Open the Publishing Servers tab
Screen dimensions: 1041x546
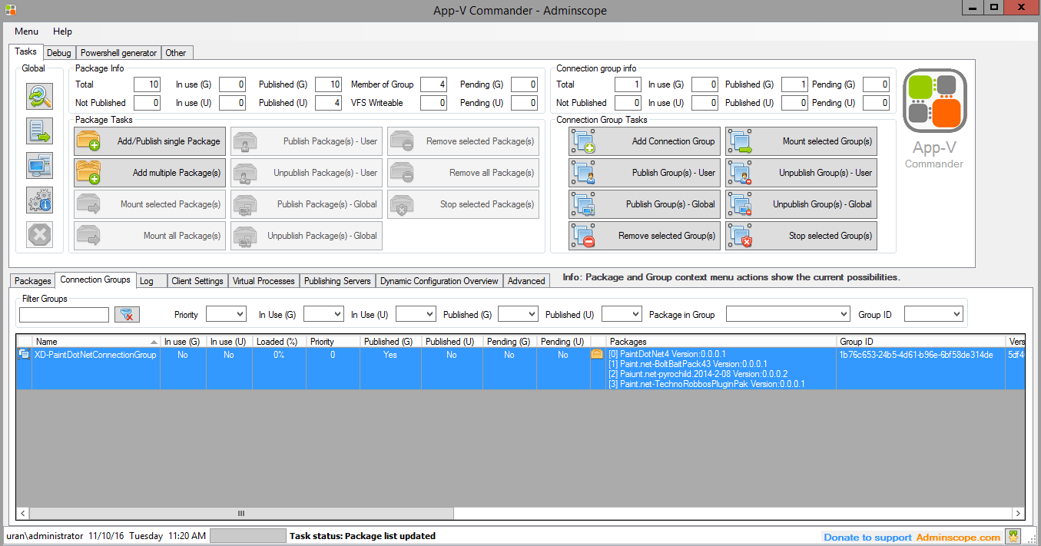click(x=337, y=281)
